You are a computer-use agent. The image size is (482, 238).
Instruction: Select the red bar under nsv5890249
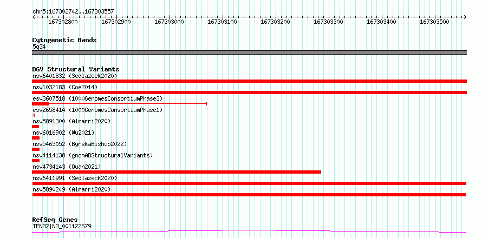coord(249,195)
